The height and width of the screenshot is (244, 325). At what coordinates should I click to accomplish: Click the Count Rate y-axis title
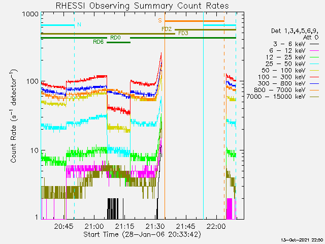[x=14, y=116]
